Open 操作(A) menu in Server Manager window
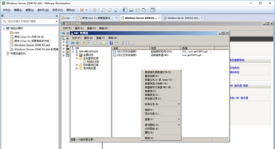The image size is (275, 149). (79, 28)
